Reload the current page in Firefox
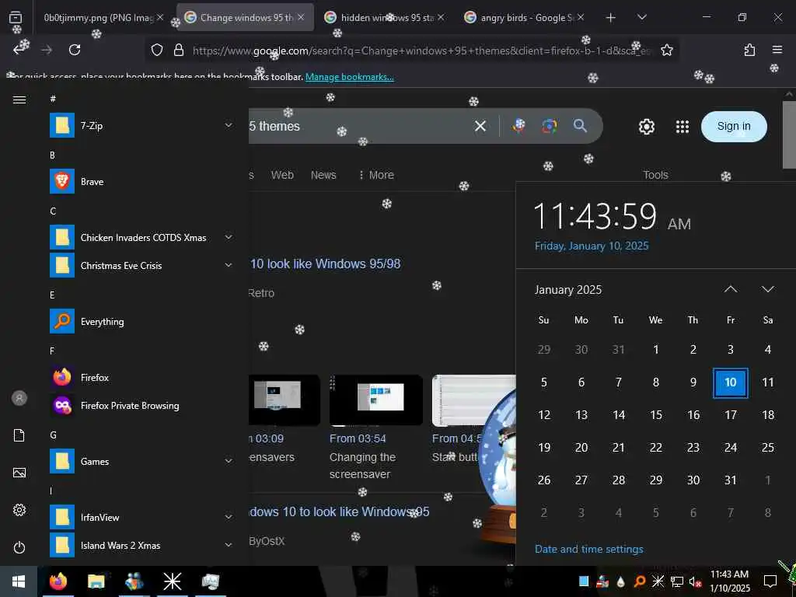The height and width of the screenshot is (597, 796). coord(75,50)
